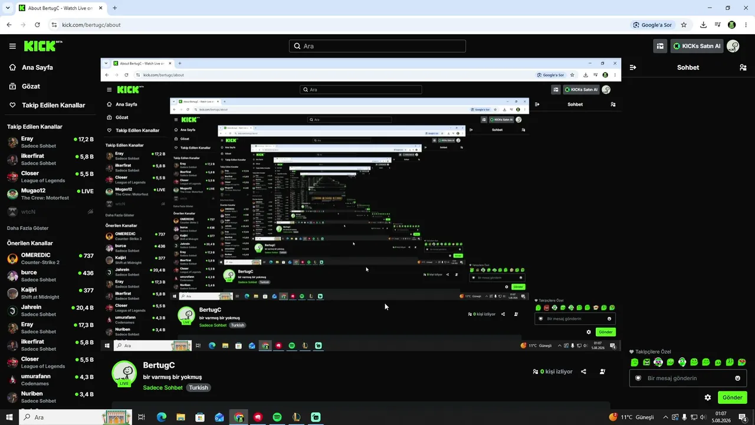755x425 pixels.
Task: Click the KICKs Satın Al button
Action: 696,46
